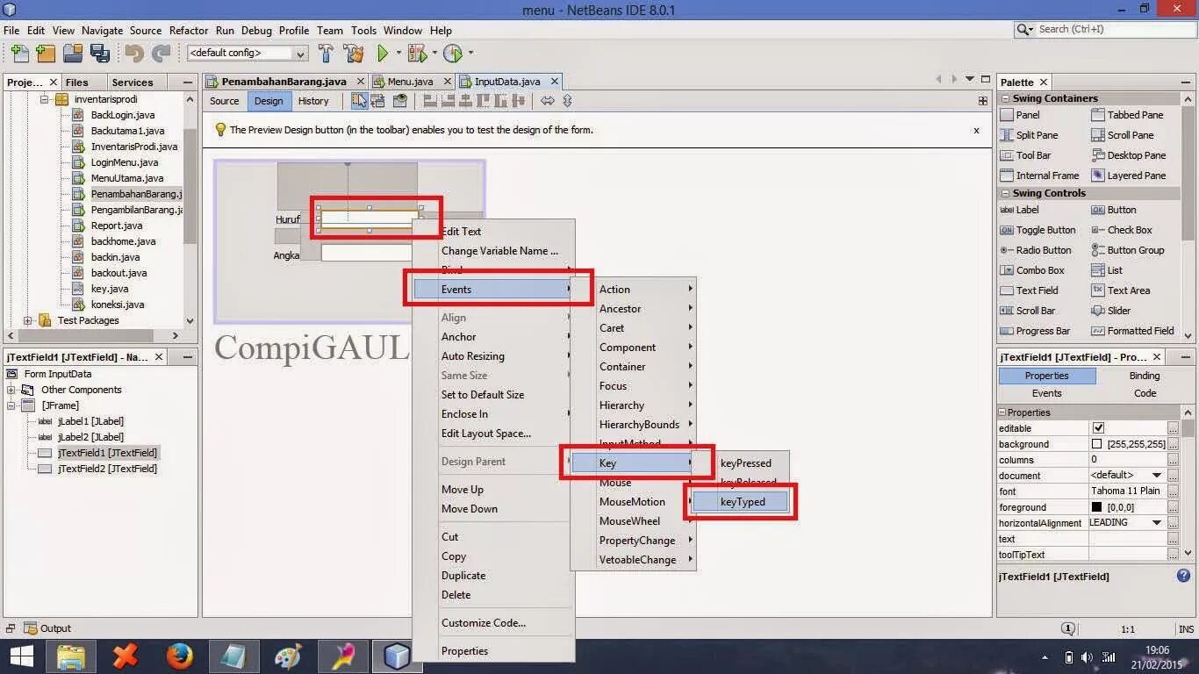Choose Customize Code in context menu
The height and width of the screenshot is (674, 1199).
(484, 623)
